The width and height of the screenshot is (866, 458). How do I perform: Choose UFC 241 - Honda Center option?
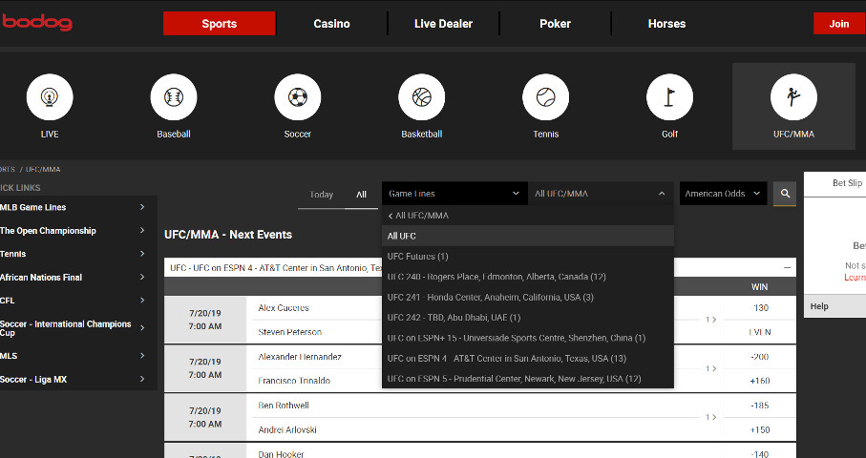pyautogui.click(x=528, y=297)
